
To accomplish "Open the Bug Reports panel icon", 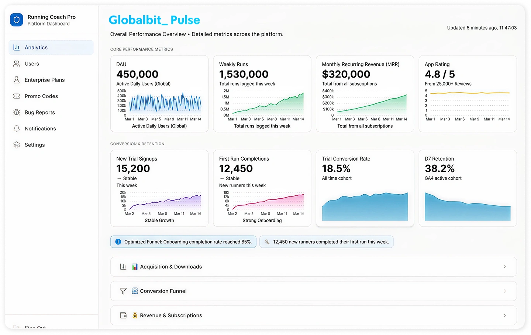I will pos(17,112).
